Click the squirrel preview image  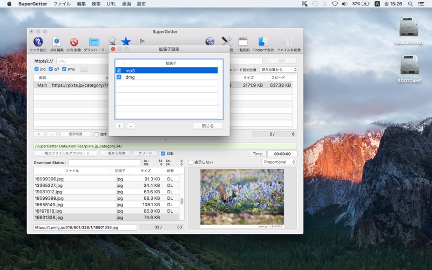pyautogui.click(x=242, y=197)
